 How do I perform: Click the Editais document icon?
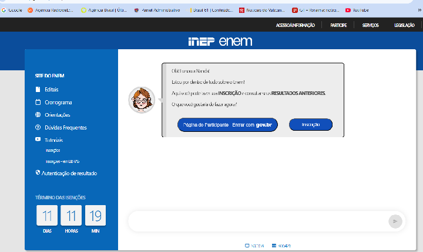[38, 90]
